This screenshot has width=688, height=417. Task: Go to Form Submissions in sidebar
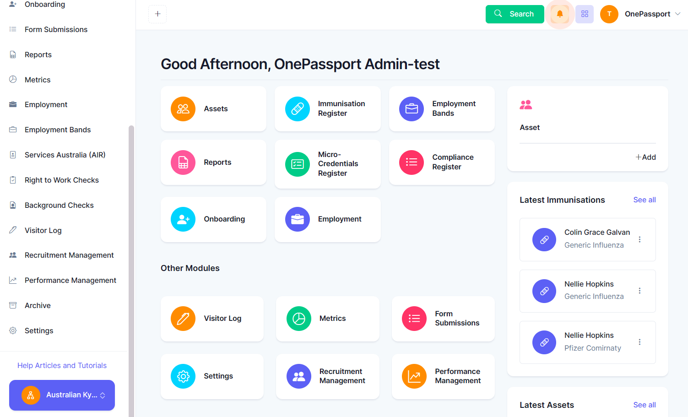point(56,29)
